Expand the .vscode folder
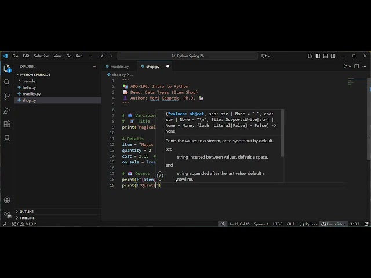Screen dimensions: 371x278 28,81
